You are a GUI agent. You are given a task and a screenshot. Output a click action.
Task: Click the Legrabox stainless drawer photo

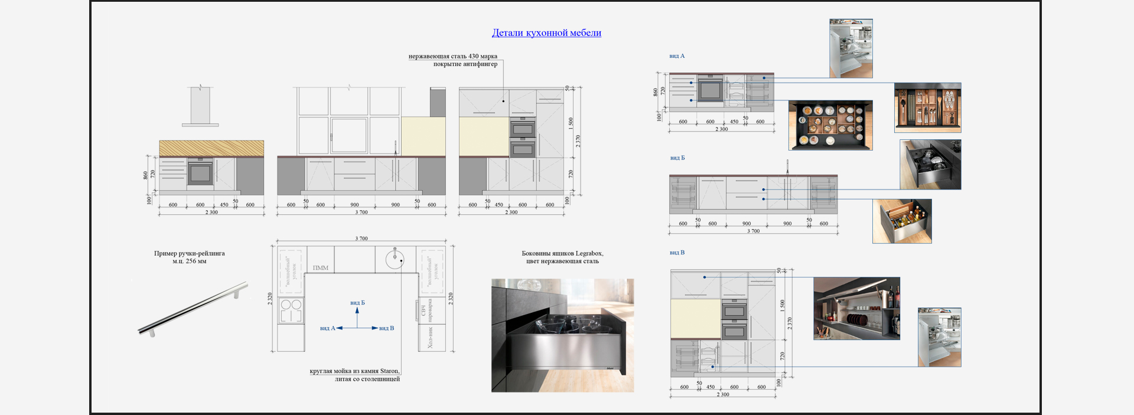click(x=562, y=335)
